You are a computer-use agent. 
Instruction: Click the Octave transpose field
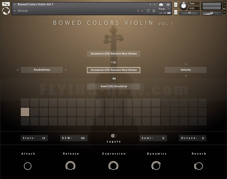click(193, 138)
